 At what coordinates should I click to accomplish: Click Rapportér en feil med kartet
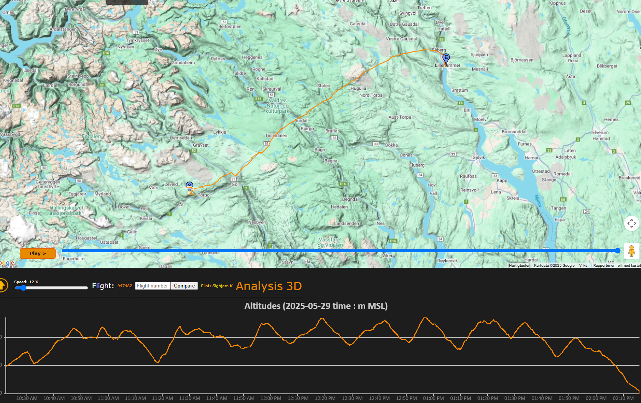coord(617,265)
